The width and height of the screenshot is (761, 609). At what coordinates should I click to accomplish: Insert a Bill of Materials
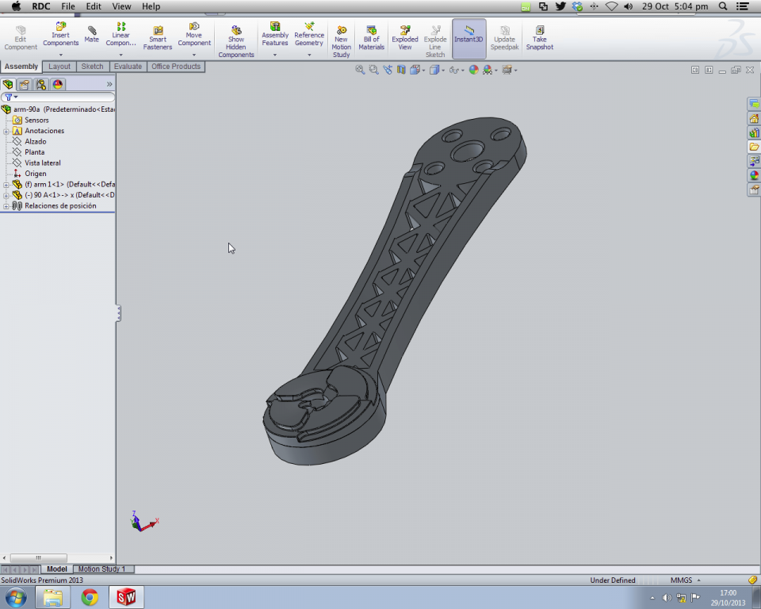[371, 37]
